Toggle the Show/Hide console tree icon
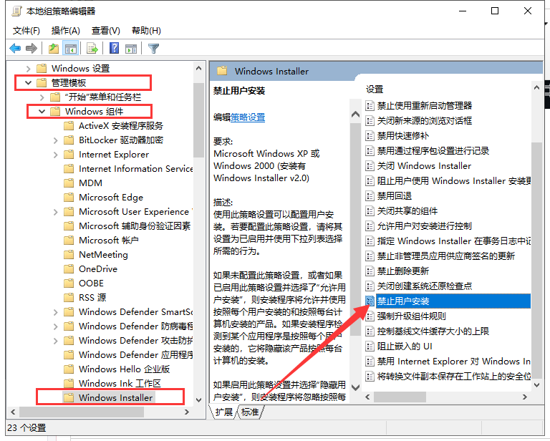The width and height of the screenshot is (550, 441). [71, 49]
